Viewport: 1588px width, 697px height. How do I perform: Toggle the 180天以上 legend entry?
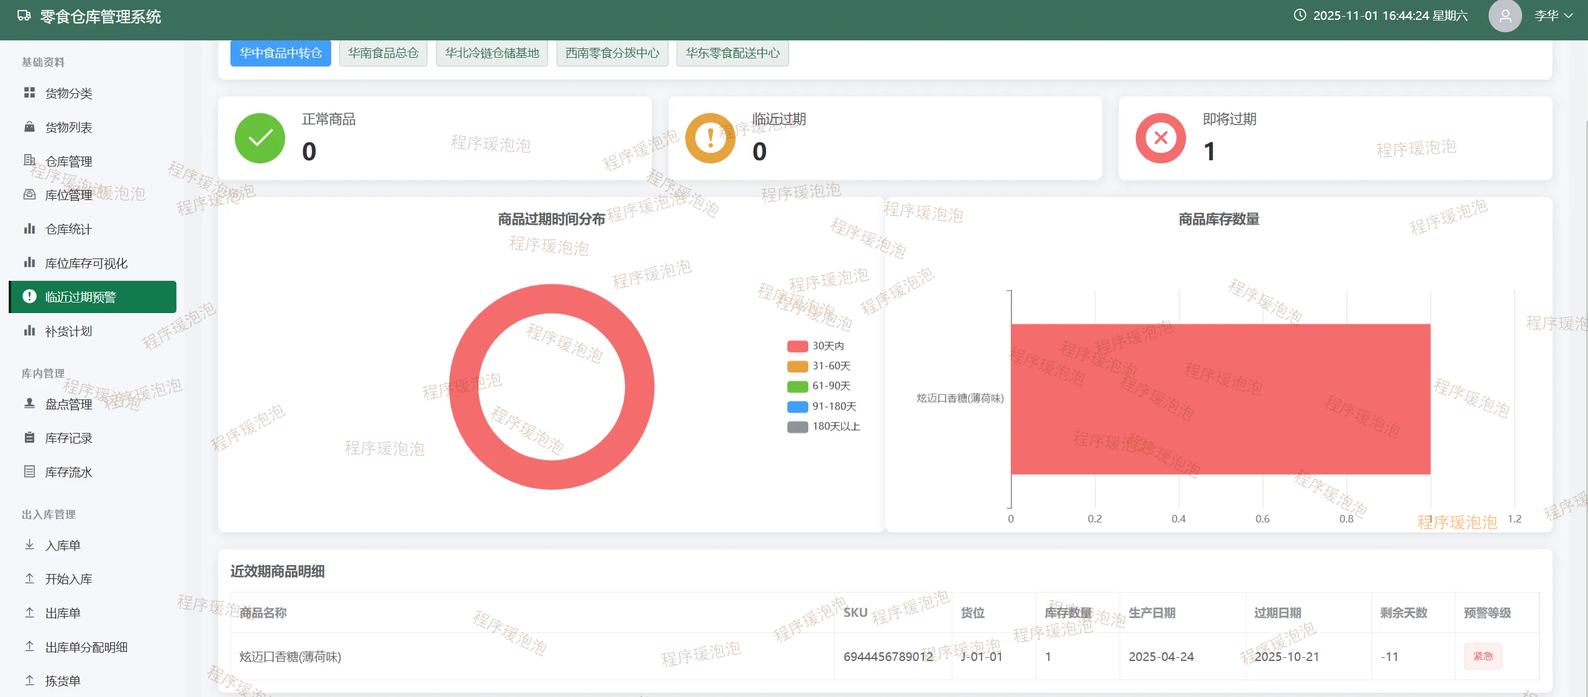[x=835, y=427]
